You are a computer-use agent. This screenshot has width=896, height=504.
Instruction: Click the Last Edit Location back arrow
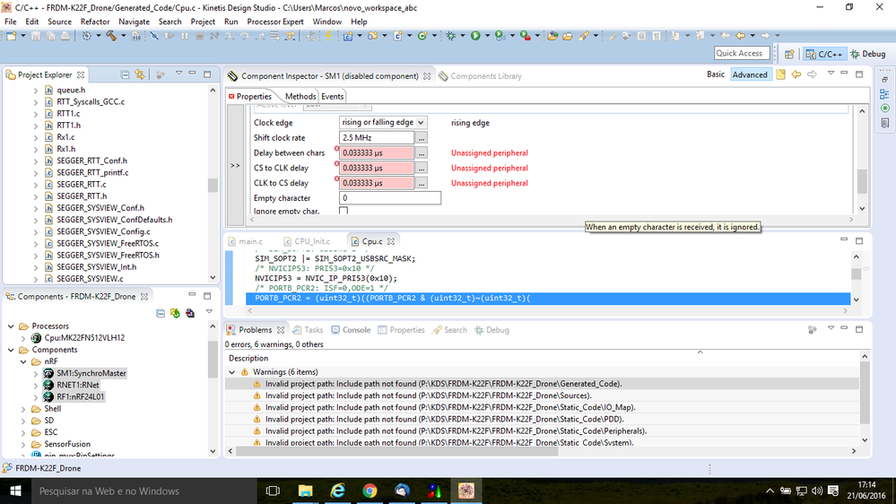pos(725,36)
